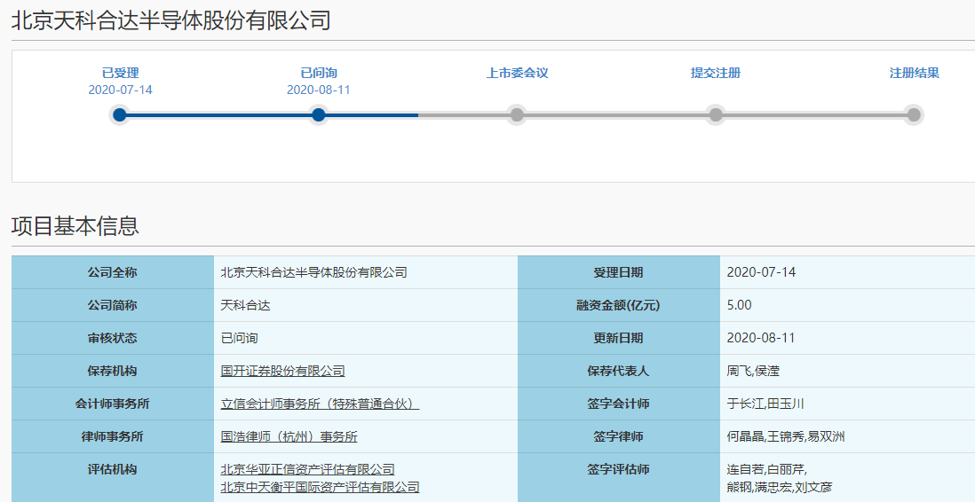
Task: Open the 立信会计师事务所 accounting firm link
Action: click(320, 404)
